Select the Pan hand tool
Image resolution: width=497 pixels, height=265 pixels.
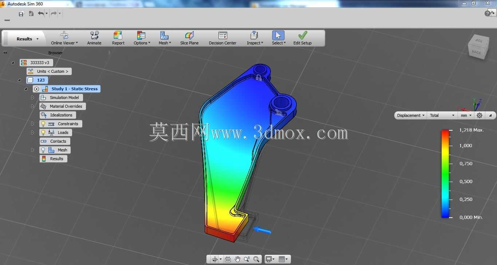pos(237,259)
